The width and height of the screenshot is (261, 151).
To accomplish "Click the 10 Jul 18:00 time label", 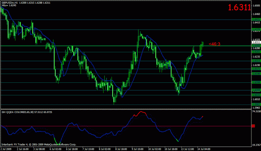I will coord(171,149).
